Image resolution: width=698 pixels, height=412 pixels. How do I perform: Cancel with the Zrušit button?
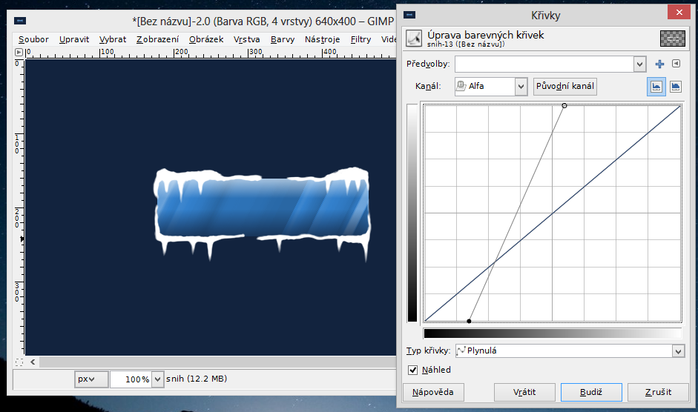[x=658, y=392]
